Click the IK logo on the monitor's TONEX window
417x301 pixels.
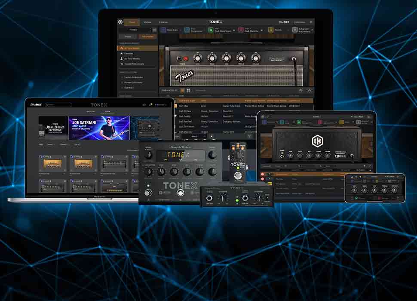[120, 22]
